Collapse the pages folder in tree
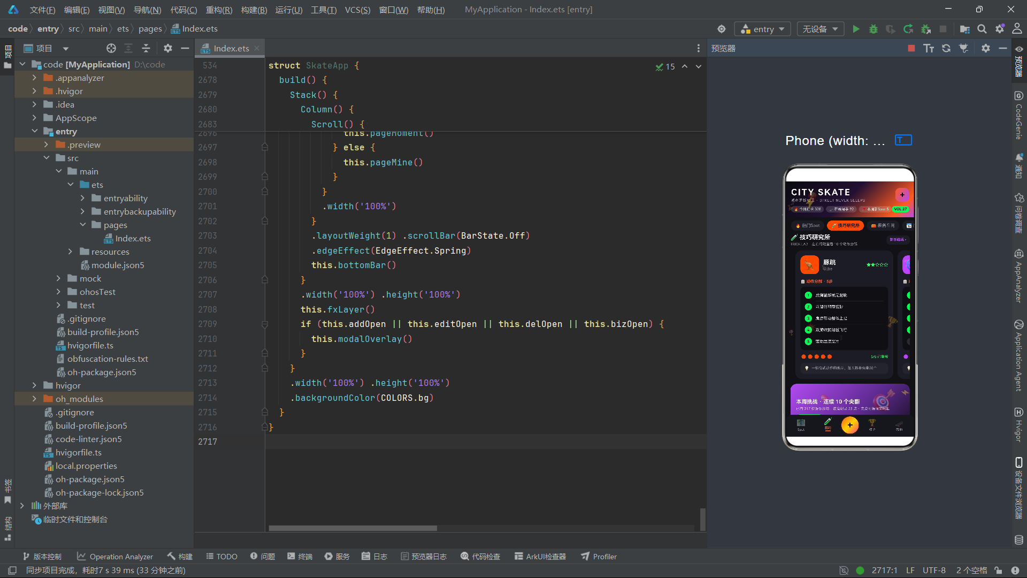This screenshot has height=578, width=1027. 82,225
